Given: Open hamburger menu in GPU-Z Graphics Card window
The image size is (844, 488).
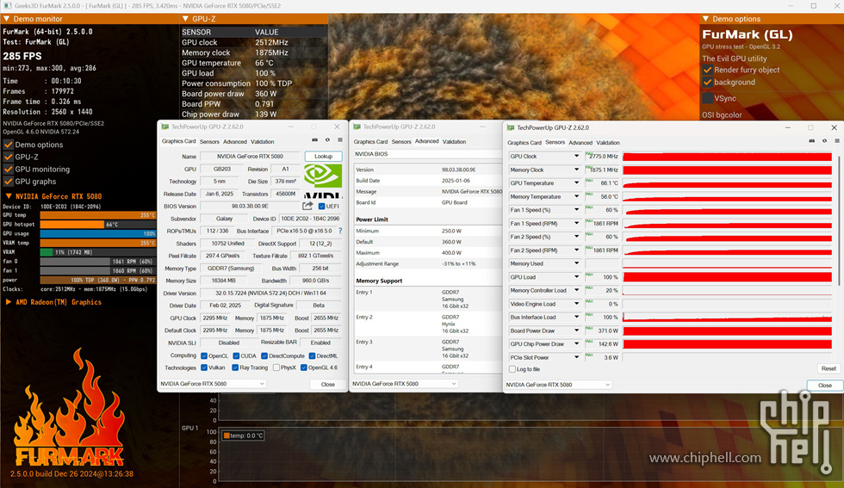Looking at the screenshot, I should (x=340, y=140).
